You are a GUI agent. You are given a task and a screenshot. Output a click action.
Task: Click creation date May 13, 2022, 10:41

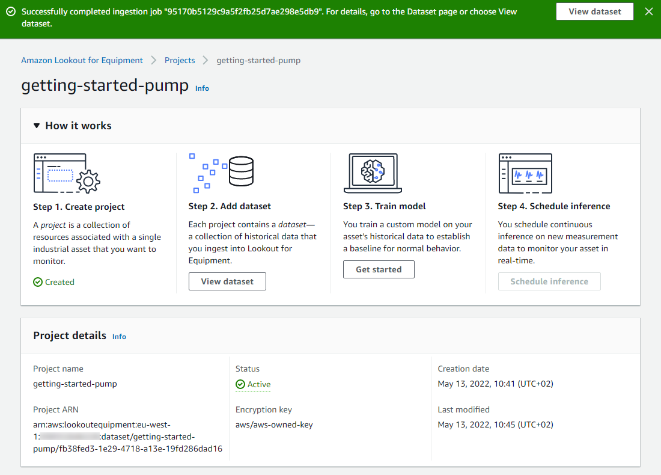tap(495, 384)
